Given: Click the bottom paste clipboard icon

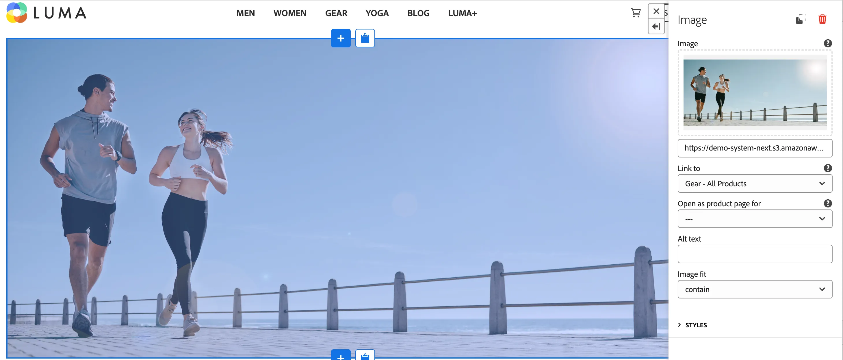Looking at the screenshot, I should (x=365, y=355).
